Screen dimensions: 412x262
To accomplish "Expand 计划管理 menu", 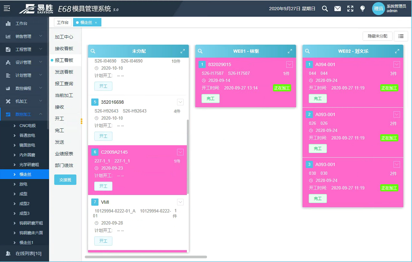I will [41, 75].
